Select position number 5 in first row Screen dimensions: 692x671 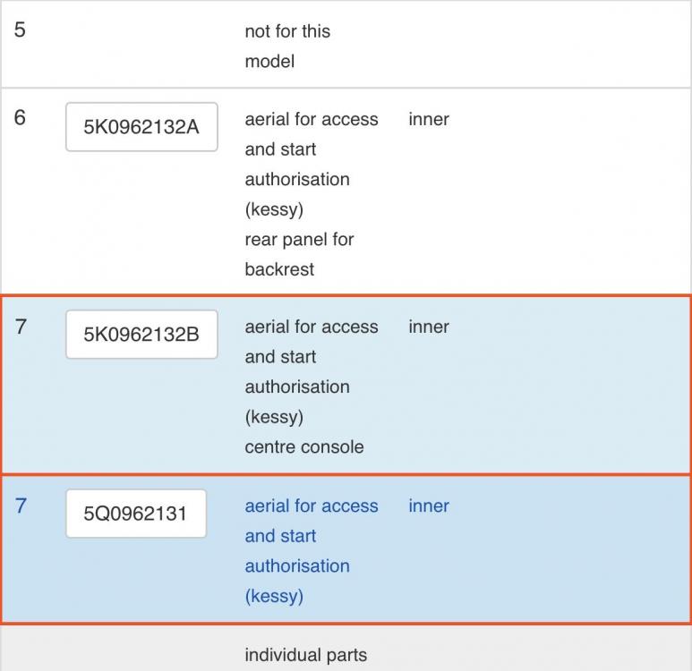20,30
